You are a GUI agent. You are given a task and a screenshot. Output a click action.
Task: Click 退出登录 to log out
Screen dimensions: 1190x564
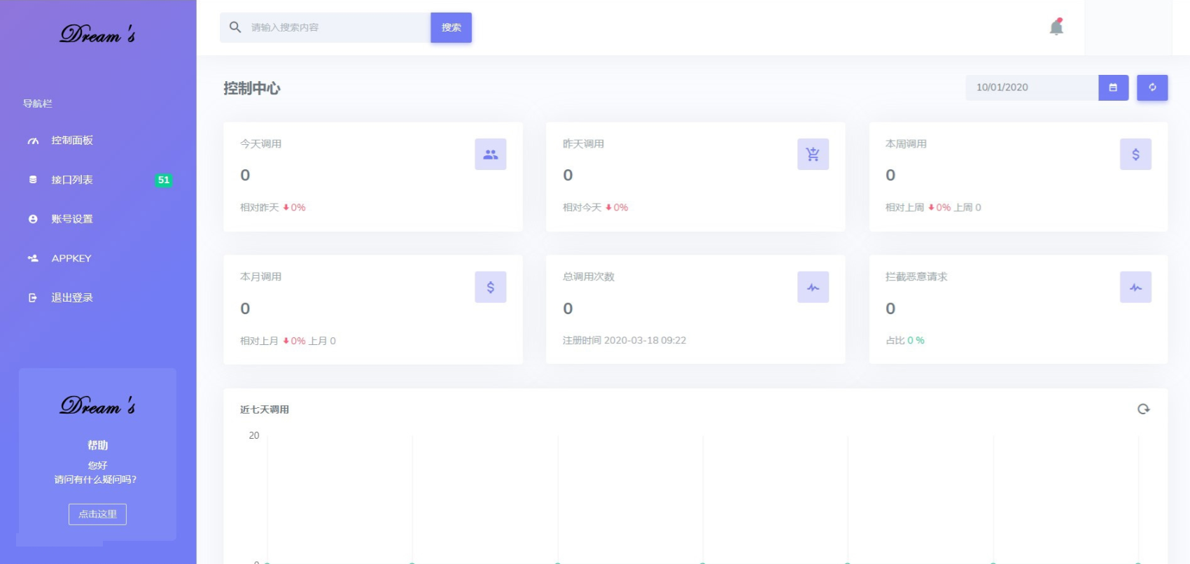point(72,297)
